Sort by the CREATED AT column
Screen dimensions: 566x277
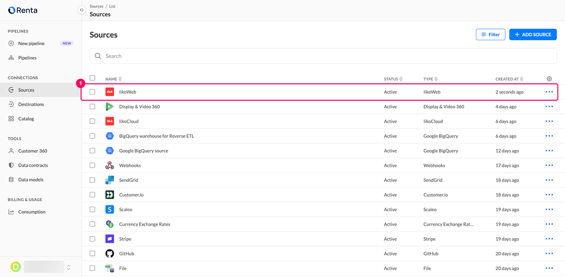509,79
